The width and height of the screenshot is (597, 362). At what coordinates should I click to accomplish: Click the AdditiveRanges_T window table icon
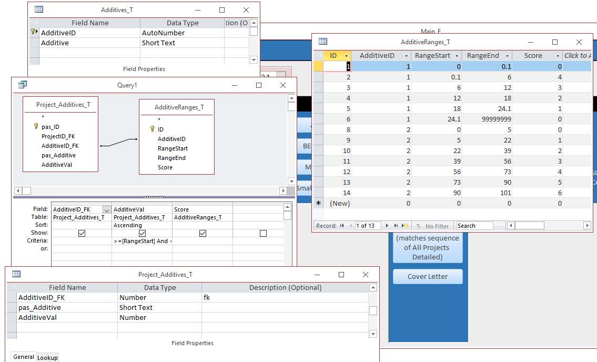[x=323, y=41]
